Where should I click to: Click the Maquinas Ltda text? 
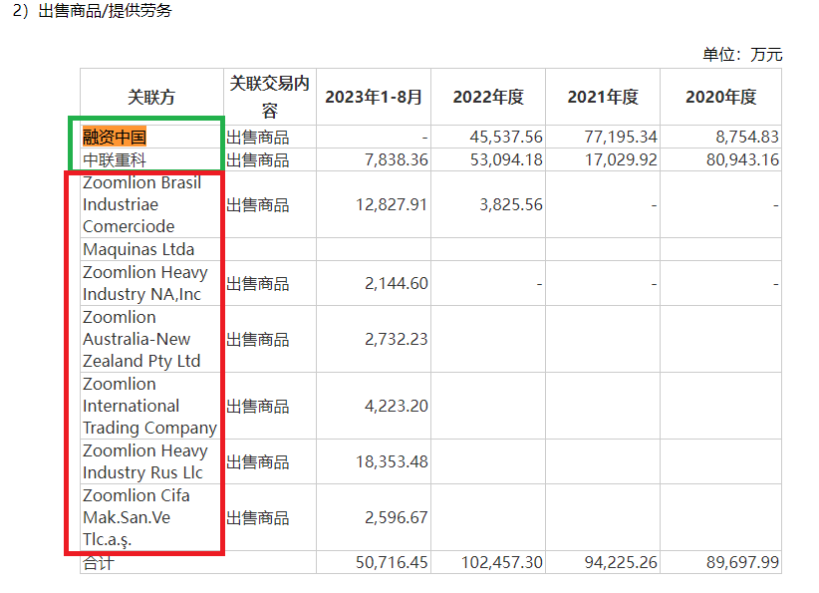[138, 249]
